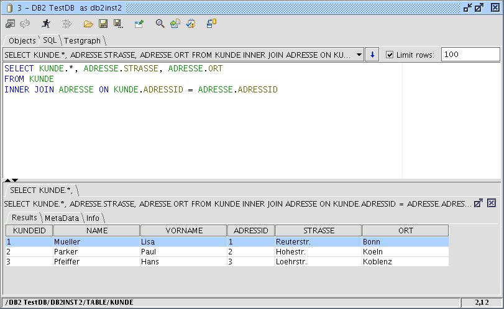Click the VORNAME cell 'Lisa'
Image resolution: width=504 pixels, height=309 pixels.
tap(183, 241)
